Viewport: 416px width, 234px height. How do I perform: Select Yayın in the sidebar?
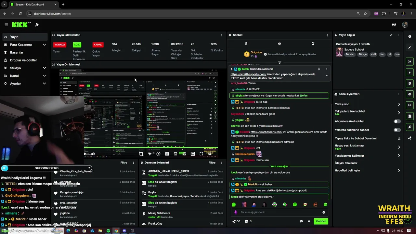pos(25,37)
